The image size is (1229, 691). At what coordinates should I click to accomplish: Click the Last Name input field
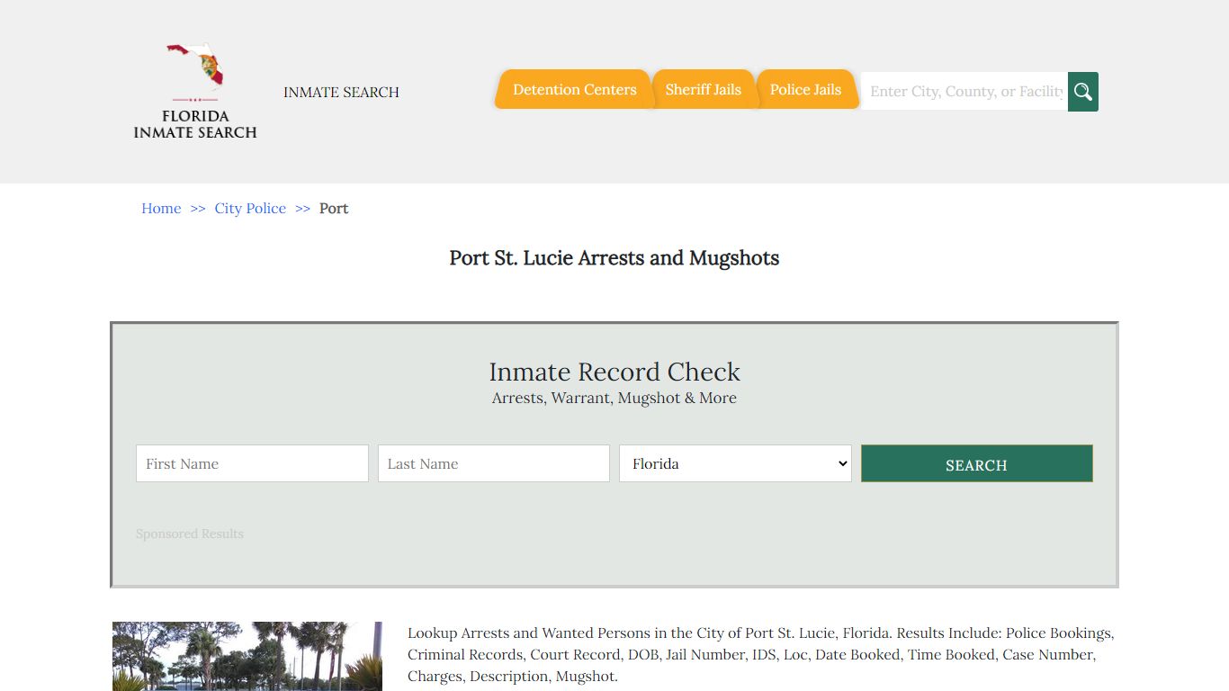coord(494,463)
